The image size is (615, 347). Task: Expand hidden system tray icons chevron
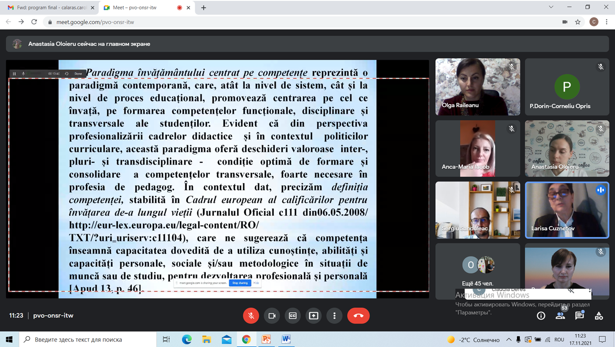(x=508, y=339)
